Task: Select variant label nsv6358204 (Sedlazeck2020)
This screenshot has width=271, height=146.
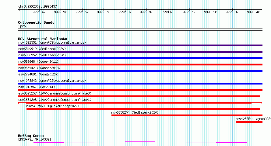Action: click(x=135, y=112)
